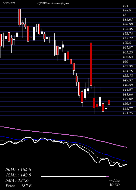This screenshot has width=136, height=190.
Task: Click the 180.99 price label
Action: tap(128, 24)
